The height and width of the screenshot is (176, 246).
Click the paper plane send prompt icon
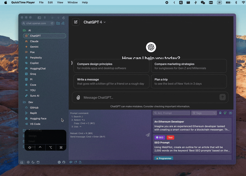[x=148, y=135]
